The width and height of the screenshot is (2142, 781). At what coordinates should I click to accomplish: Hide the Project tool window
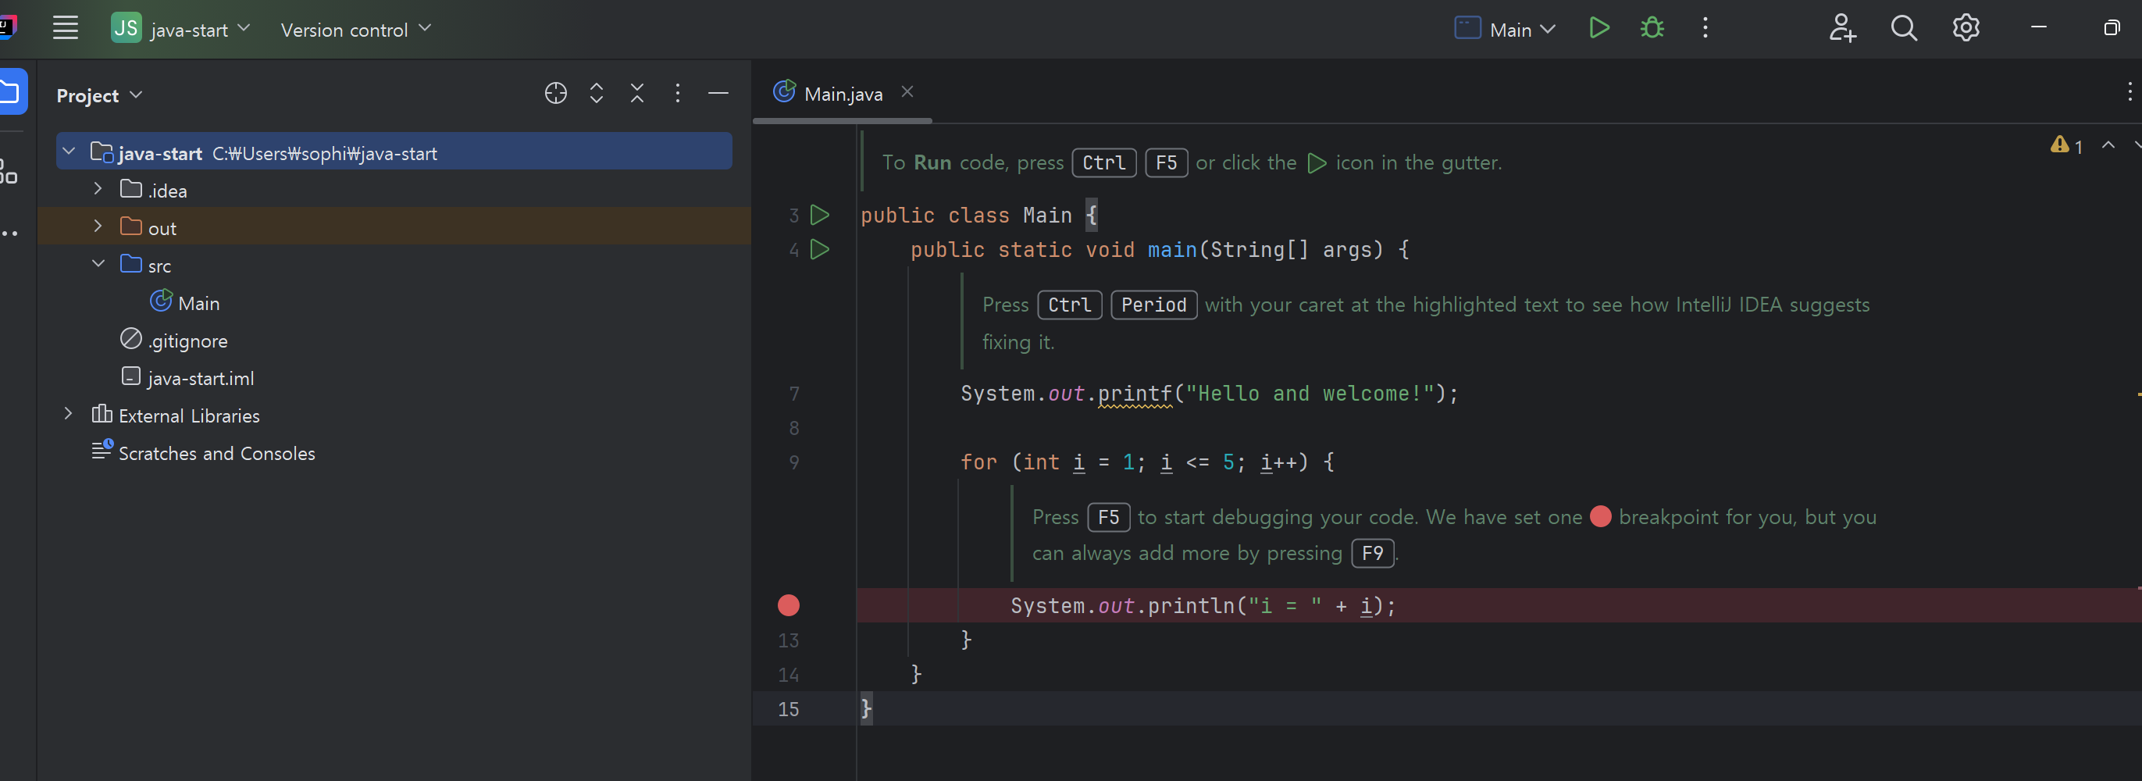coord(718,93)
